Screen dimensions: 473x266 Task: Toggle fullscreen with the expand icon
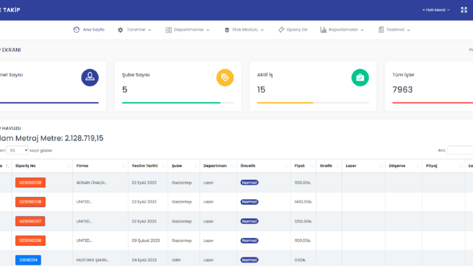click(x=464, y=10)
